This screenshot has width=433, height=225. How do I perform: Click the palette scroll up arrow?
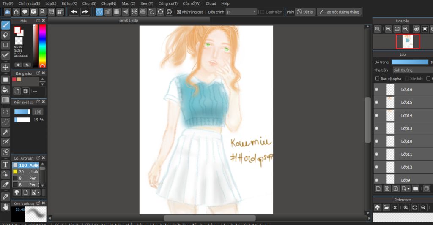(x=42, y=79)
